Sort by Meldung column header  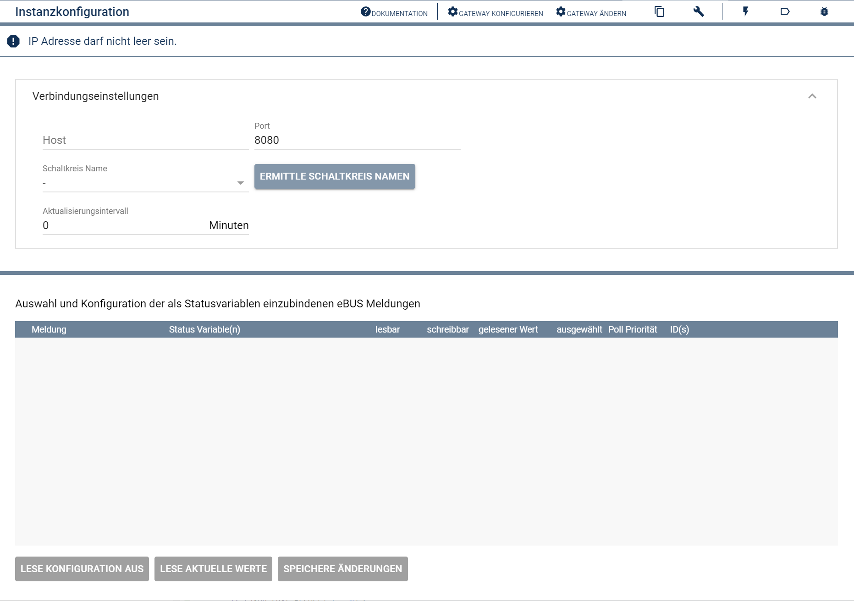point(49,329)
